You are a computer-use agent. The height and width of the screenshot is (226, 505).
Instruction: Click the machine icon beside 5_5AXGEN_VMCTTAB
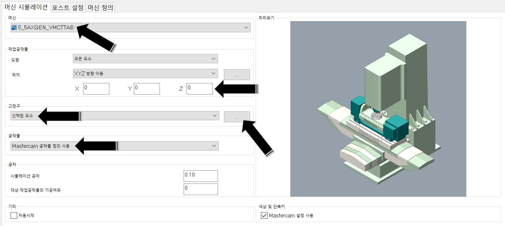pyautogui.click(x=14, y=28)
